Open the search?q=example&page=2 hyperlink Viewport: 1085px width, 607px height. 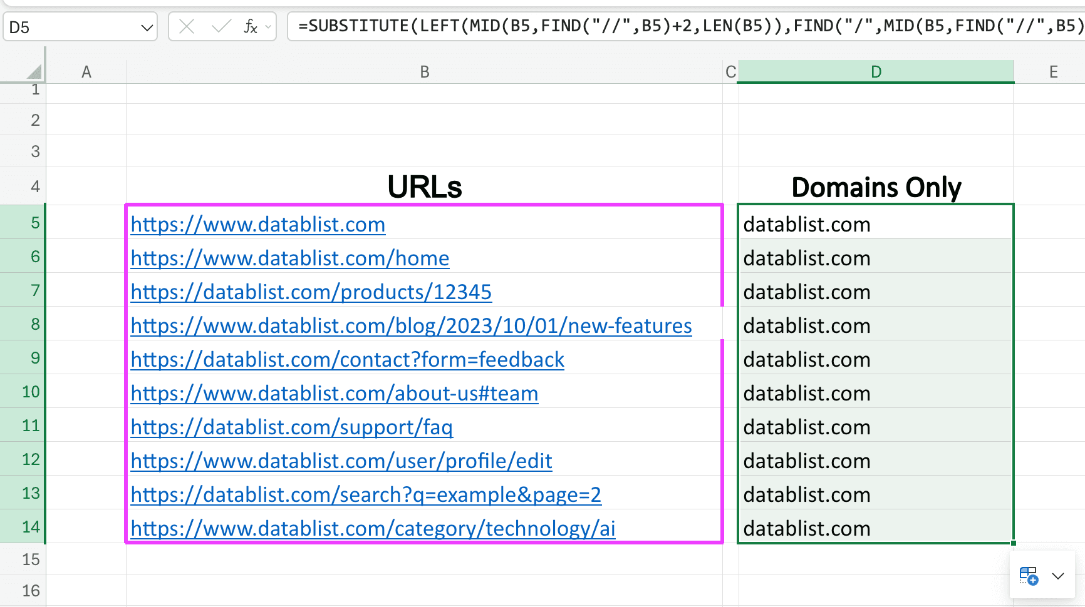[x=366, y=494]
